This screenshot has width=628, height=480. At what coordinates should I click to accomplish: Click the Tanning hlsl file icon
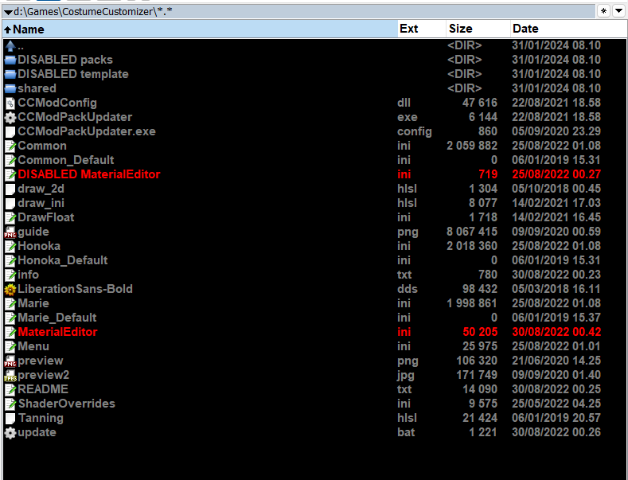click(x=10, y=418)
